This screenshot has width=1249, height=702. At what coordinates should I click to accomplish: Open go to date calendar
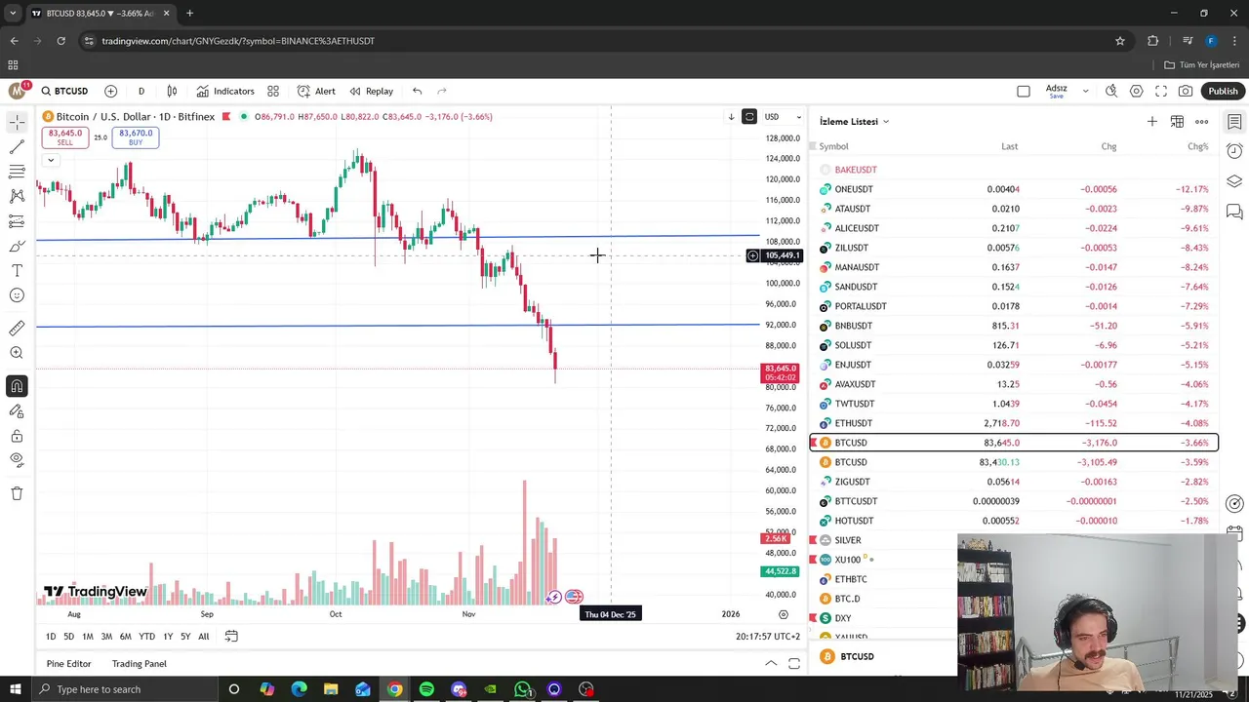[231, 637]
